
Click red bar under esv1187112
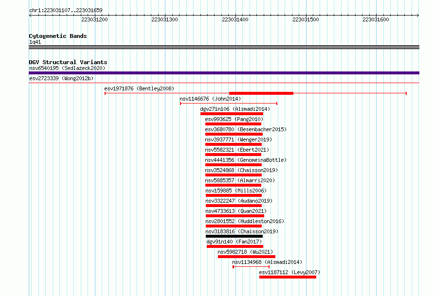coord(288,277)
